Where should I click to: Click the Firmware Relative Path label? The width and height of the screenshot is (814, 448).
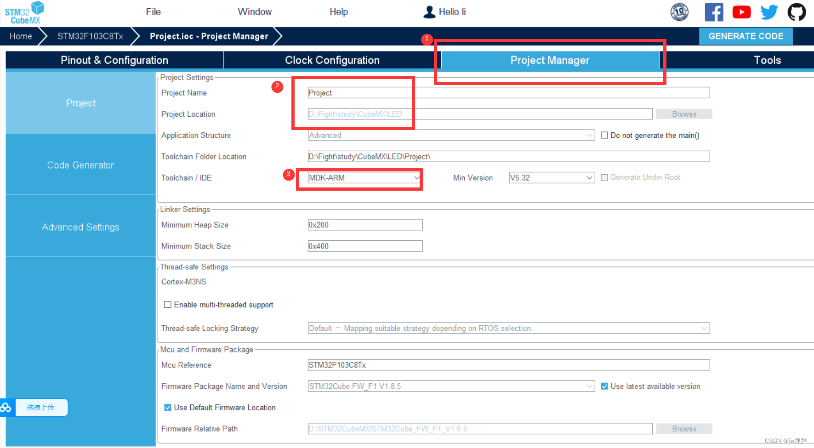point(199,429)
